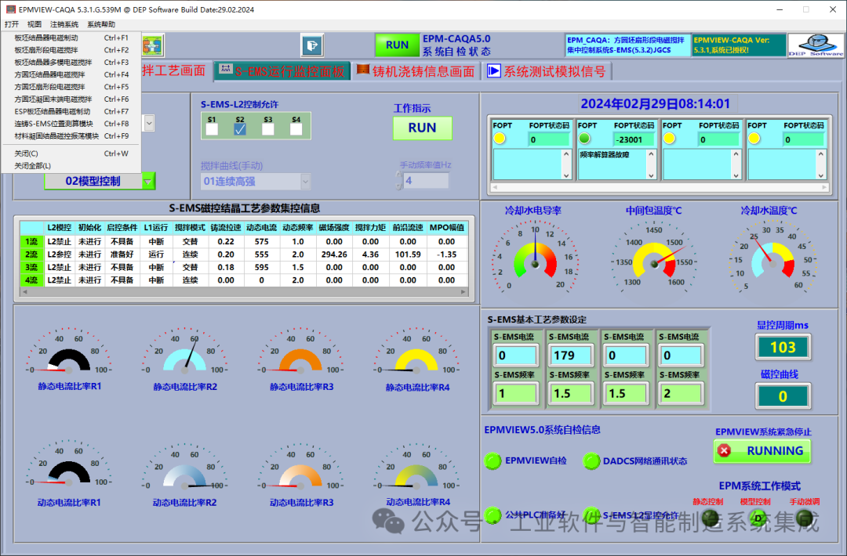Click the 静态电流比率R3 gauge

301,352
